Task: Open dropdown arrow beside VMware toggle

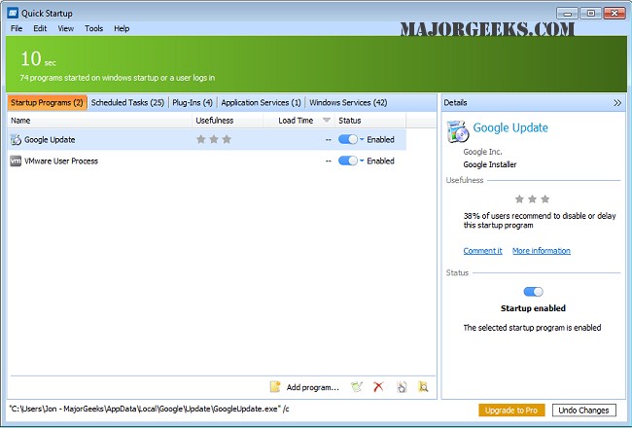Action: pyautogui.click(x=362, y=160)
